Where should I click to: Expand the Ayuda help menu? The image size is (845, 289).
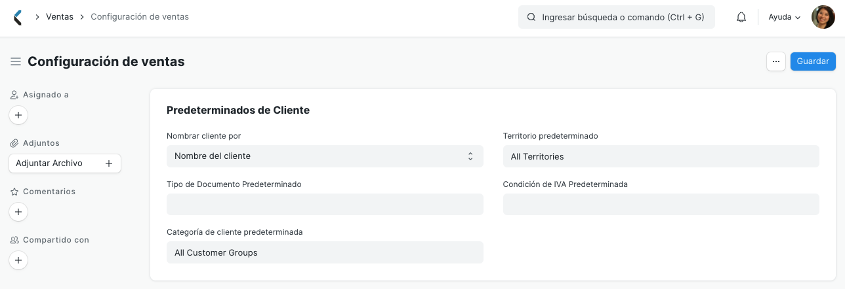pyautogui.click(x=785, y=18)
